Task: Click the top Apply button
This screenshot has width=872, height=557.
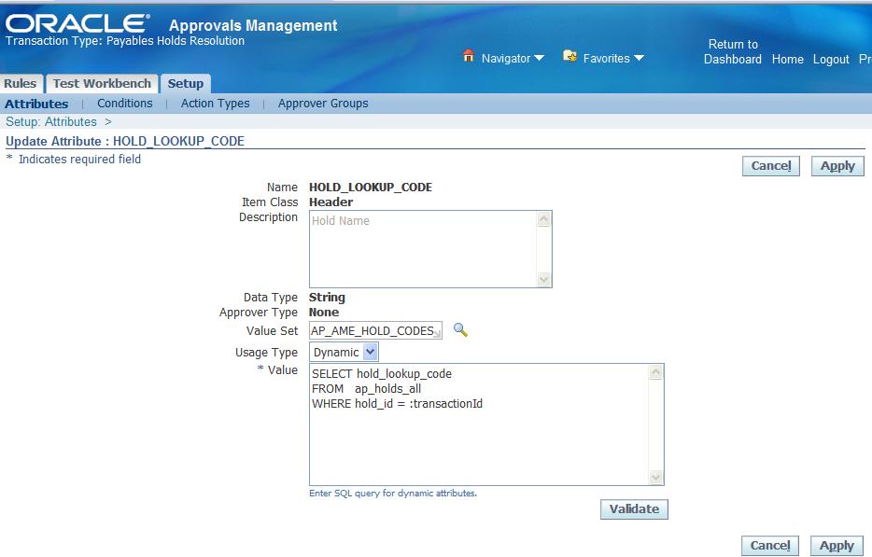Action: pyautogui.click(x=837, y=166)
